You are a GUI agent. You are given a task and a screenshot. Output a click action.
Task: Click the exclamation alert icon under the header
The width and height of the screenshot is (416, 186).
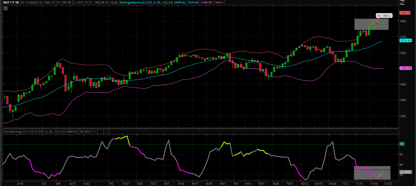coord(6,8)
